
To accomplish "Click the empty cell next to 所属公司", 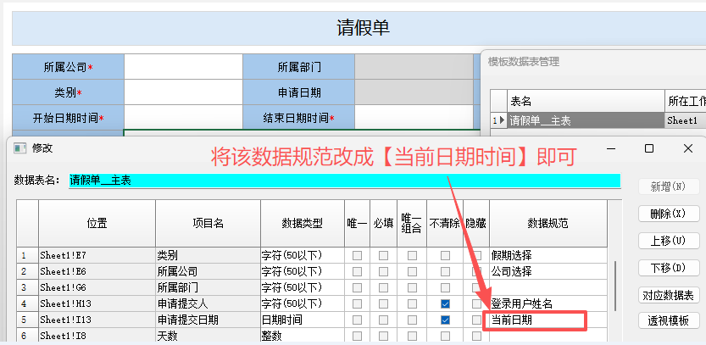I will coord(183,67).
